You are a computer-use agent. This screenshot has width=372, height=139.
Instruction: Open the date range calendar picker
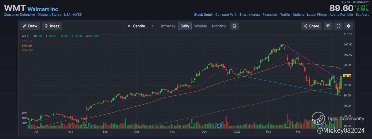point(234,26)
